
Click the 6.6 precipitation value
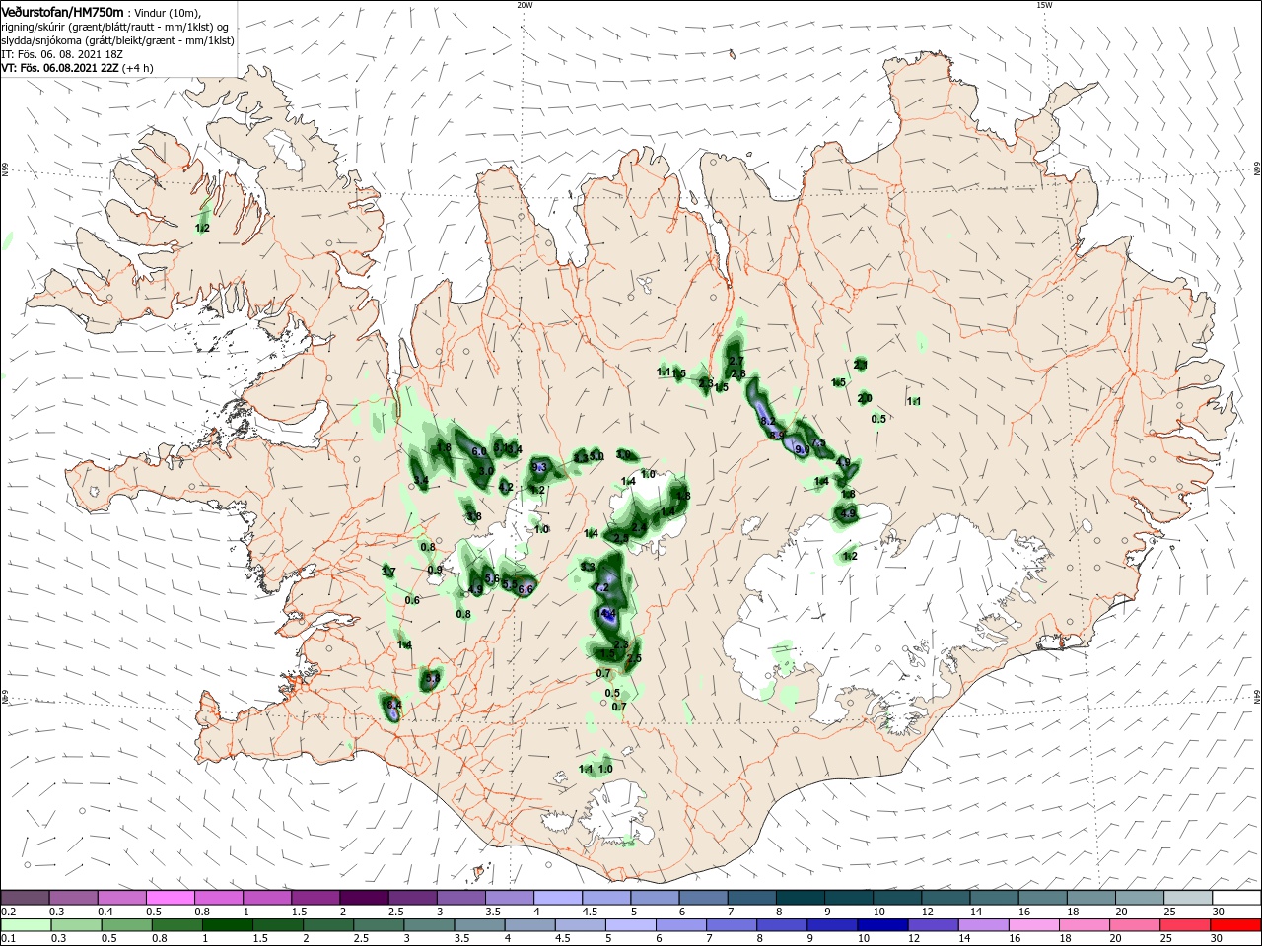526,589
